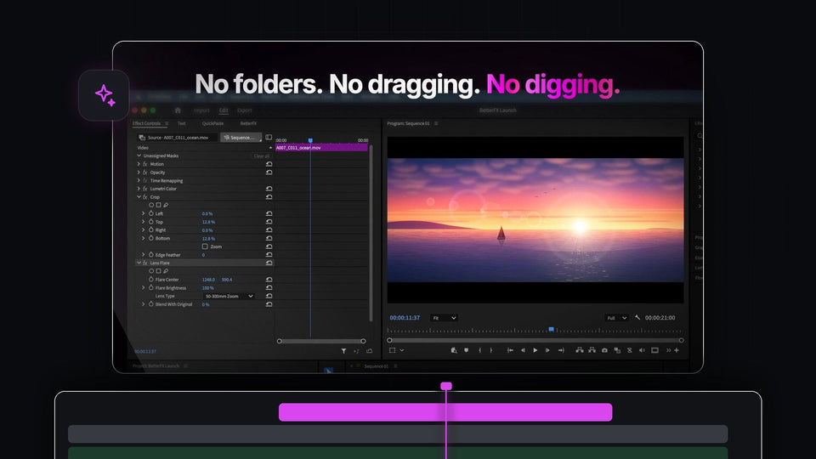Export a frame with the camera icon
Viewport: 816px width, 459px height.
point(604,350)
